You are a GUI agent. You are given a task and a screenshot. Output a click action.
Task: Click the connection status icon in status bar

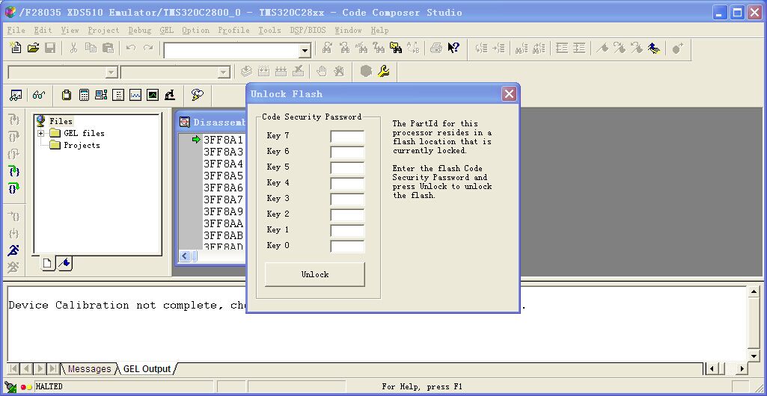click(10, 387)
